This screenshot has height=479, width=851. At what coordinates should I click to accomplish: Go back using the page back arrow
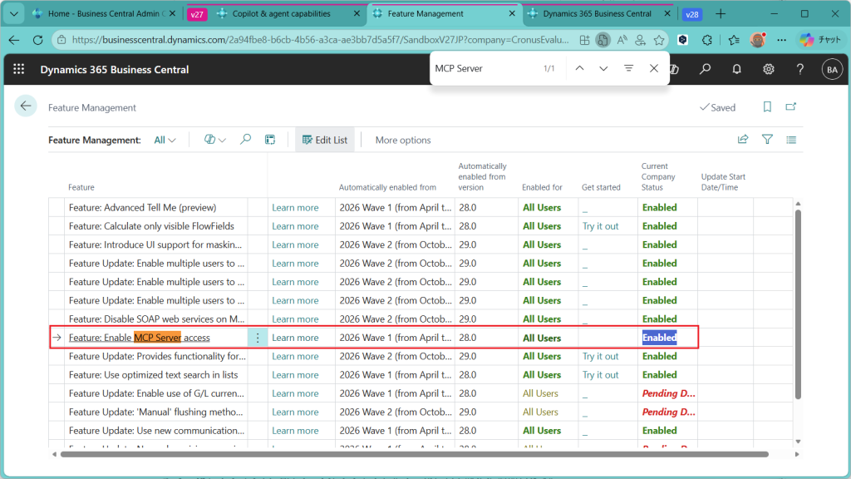click(x=26, y=106)
